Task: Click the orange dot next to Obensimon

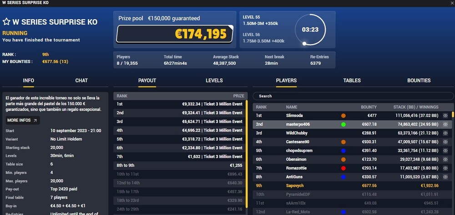Action: tap(343, 159)
